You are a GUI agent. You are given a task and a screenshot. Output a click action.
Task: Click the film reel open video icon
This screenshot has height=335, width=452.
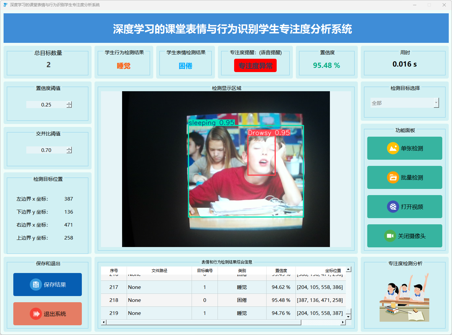click(393, 207)
